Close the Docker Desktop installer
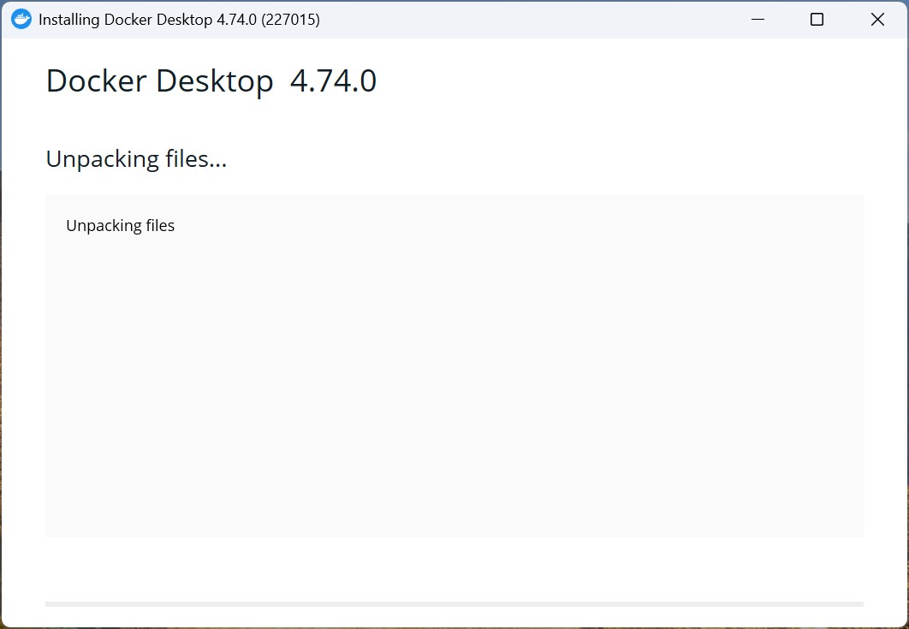The width and height of the screenshot is (909, 629). click(877, 19)
